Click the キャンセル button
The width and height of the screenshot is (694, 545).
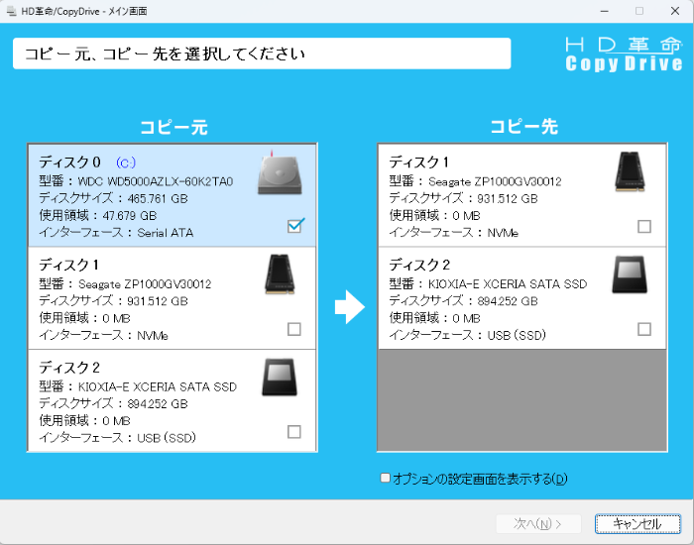point(637,523)
